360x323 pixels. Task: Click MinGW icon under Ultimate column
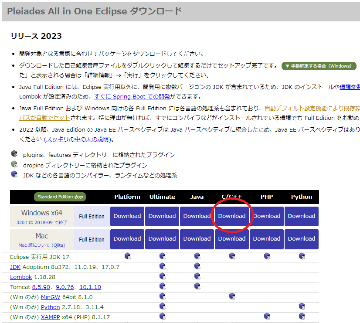(163, 296)
